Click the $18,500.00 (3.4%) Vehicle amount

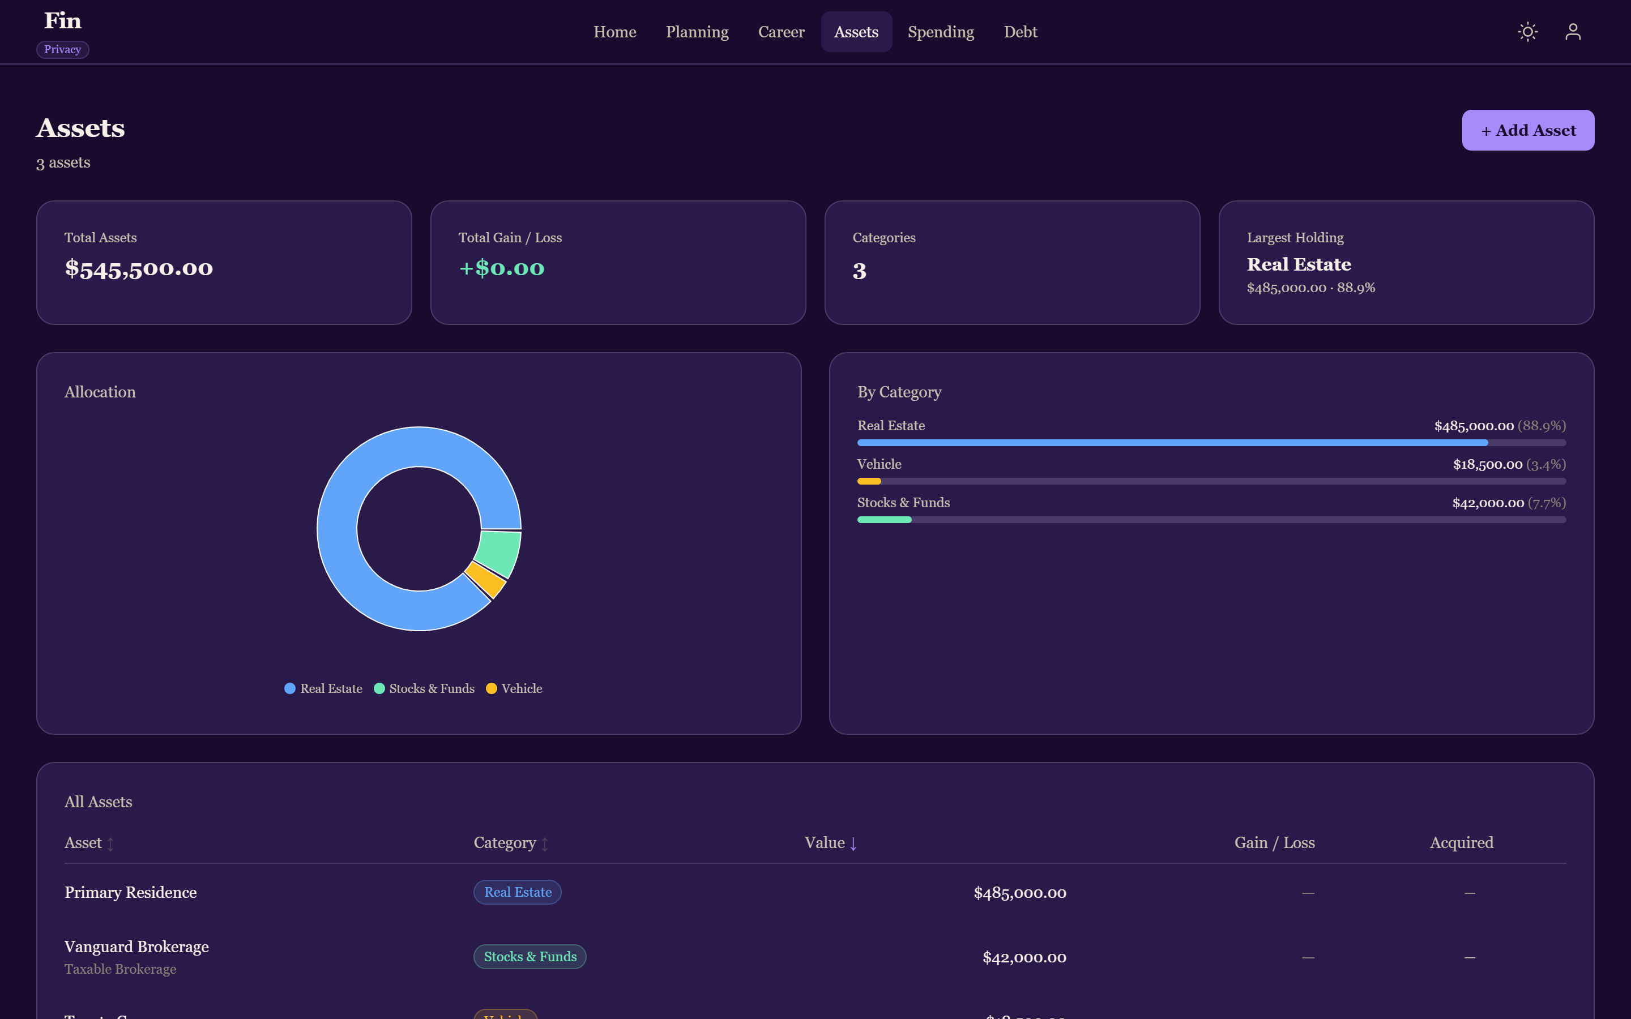click(1509, 464)
